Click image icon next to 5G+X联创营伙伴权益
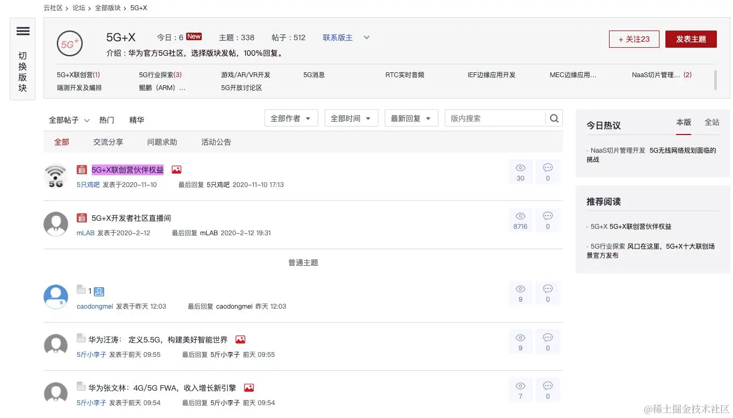 click(177, 170)
